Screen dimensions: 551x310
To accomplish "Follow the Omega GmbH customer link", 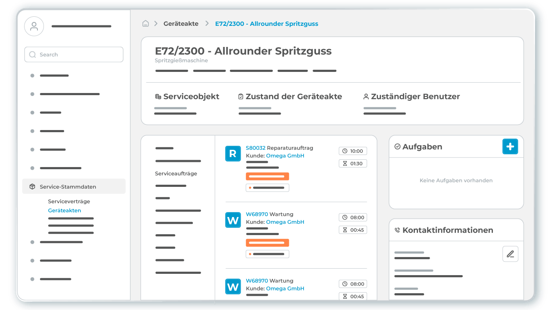I will (285, 155).
